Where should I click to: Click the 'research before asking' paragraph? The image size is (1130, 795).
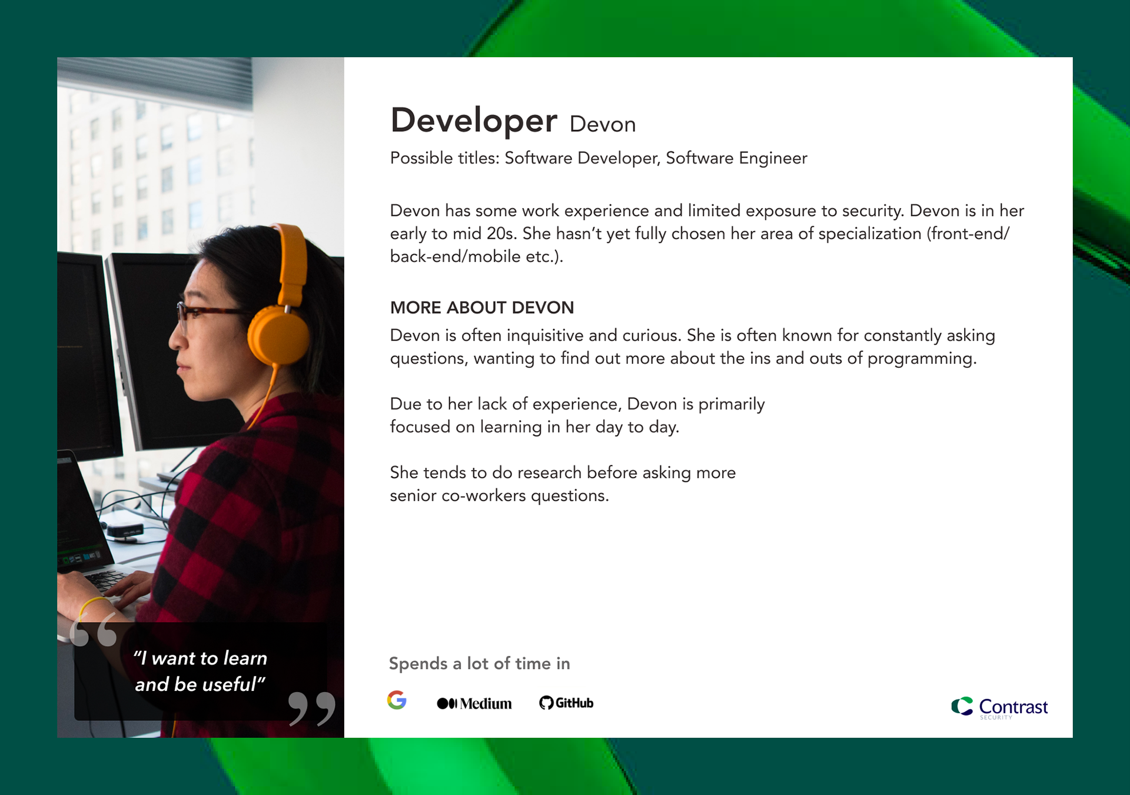click(x=562, y=484)
